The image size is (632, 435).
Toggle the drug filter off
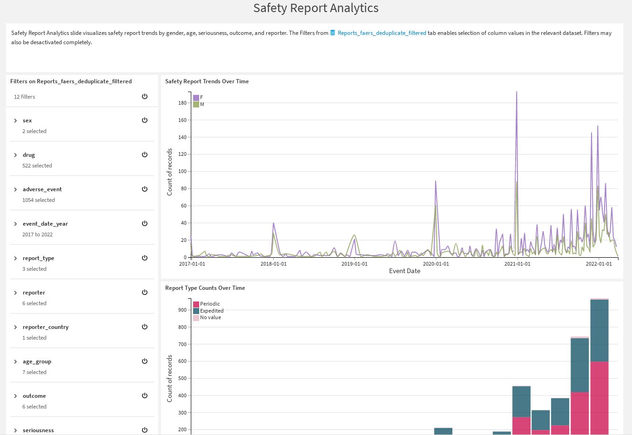click(x=145, y=154)
